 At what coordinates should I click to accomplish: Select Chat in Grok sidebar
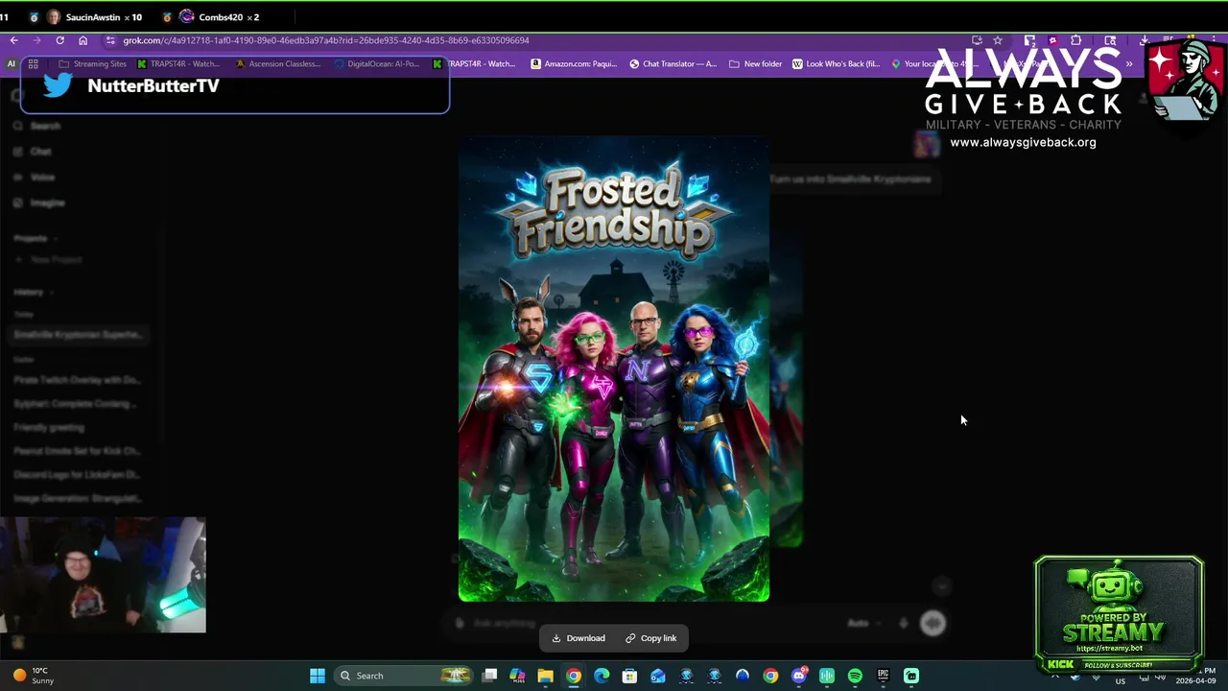(x=34, y=152)
